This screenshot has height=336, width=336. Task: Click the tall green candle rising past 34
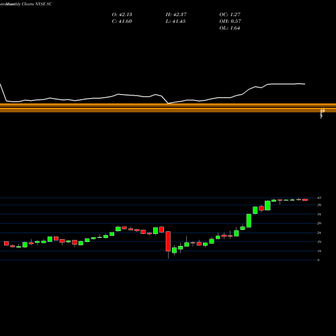[249, 220]
